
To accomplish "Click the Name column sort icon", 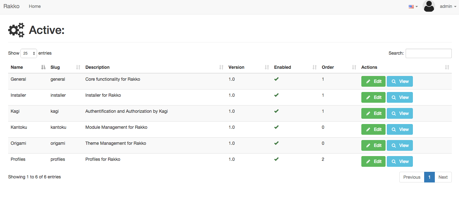I will (x=43, y=67).
